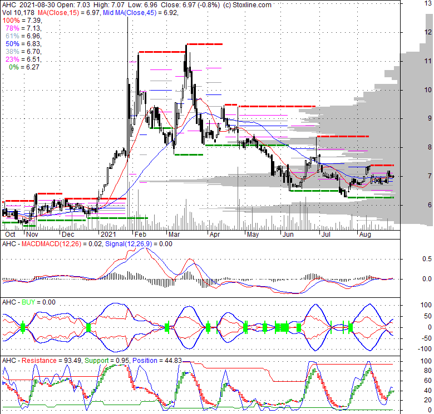
Task: Click the price axis value 7
Action: tap(430, 176)
